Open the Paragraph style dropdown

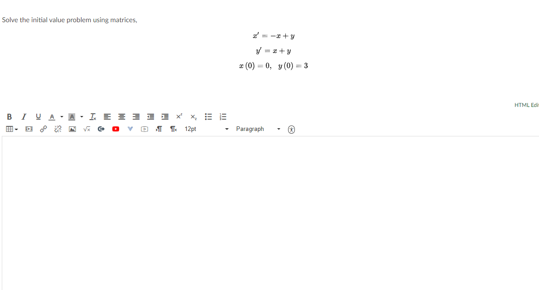point(250,129)
